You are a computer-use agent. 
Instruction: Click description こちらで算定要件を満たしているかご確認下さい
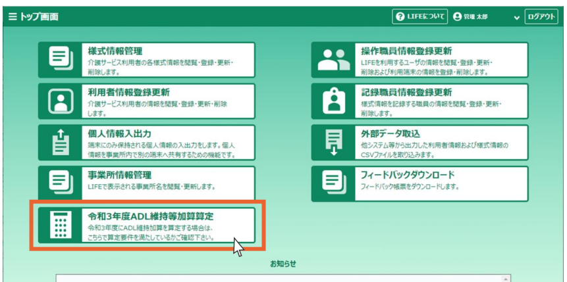click(151, 238)
